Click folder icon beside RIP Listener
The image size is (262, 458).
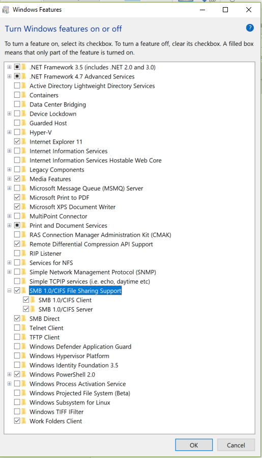23,253
